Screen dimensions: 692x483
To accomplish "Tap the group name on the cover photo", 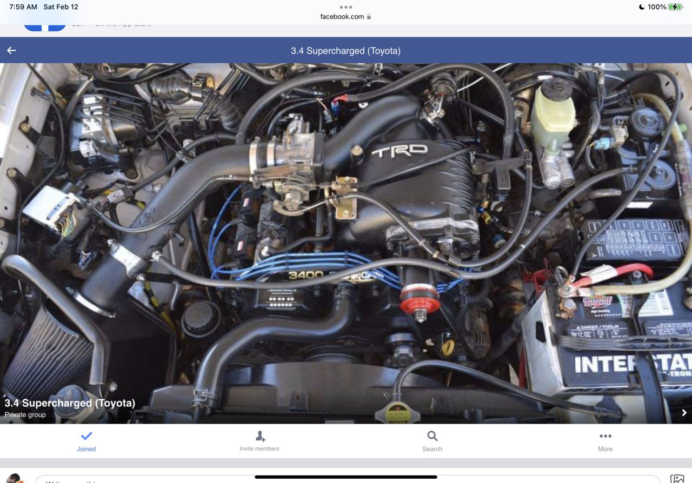I will (70, 403).
